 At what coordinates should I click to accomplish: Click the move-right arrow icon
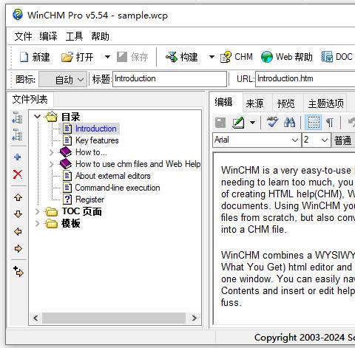click(18, 249)
